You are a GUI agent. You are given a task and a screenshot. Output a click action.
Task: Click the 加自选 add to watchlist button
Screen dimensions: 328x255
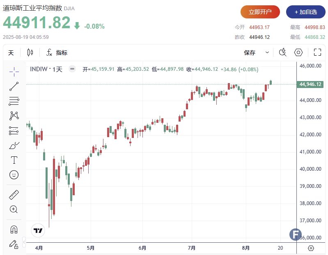(x=305, y=12)
